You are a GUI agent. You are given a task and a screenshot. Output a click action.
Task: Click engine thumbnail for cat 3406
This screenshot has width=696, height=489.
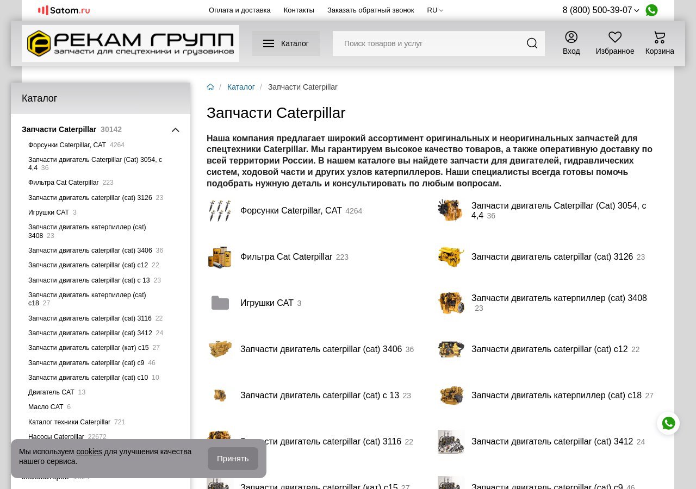click(x=220, y=349)
